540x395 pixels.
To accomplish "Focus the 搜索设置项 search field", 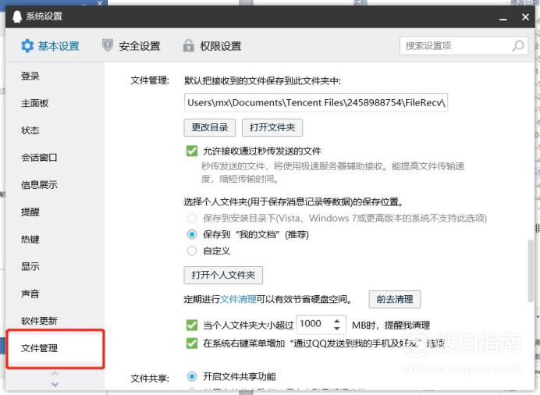I will (x=464, y=45).
